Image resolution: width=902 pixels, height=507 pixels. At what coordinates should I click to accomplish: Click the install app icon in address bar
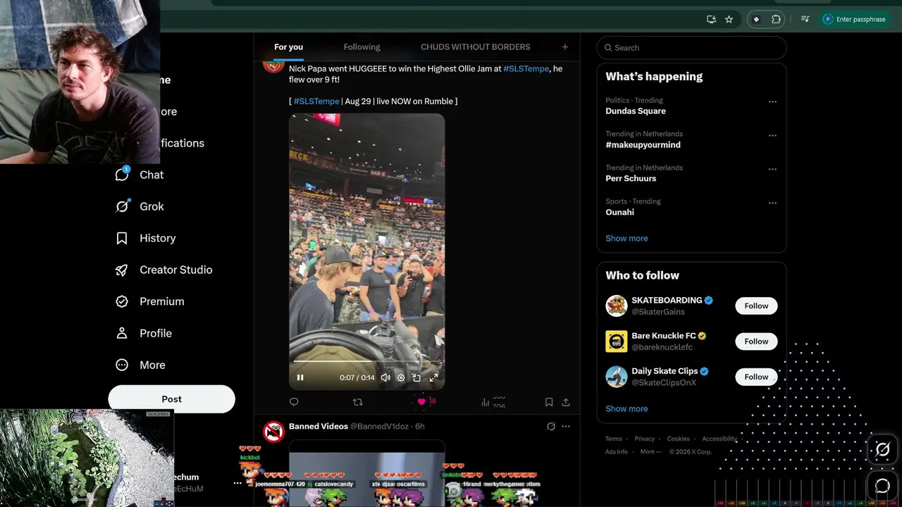coord(711,19)
